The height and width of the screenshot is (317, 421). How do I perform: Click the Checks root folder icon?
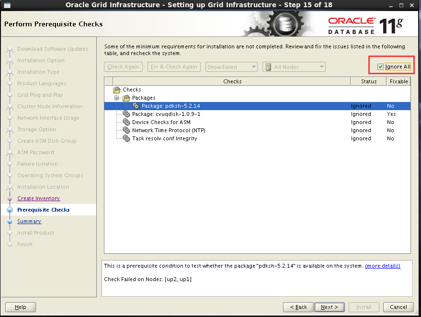click(117, 90)
